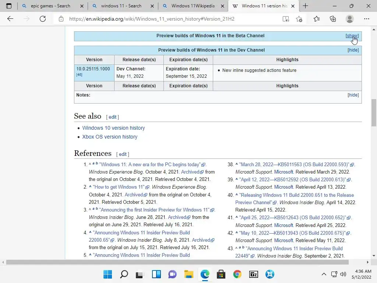Edit the References section
377x283 pixels.
(123, 154)
